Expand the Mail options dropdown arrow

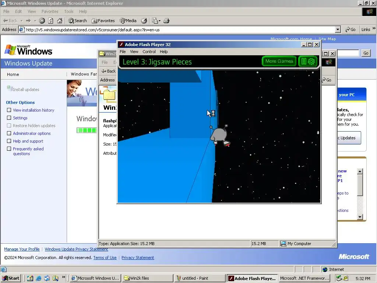pos(159,21)
